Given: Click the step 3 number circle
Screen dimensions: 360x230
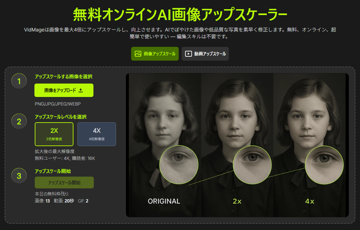Looking at the screenshot, I should (19, 176).
